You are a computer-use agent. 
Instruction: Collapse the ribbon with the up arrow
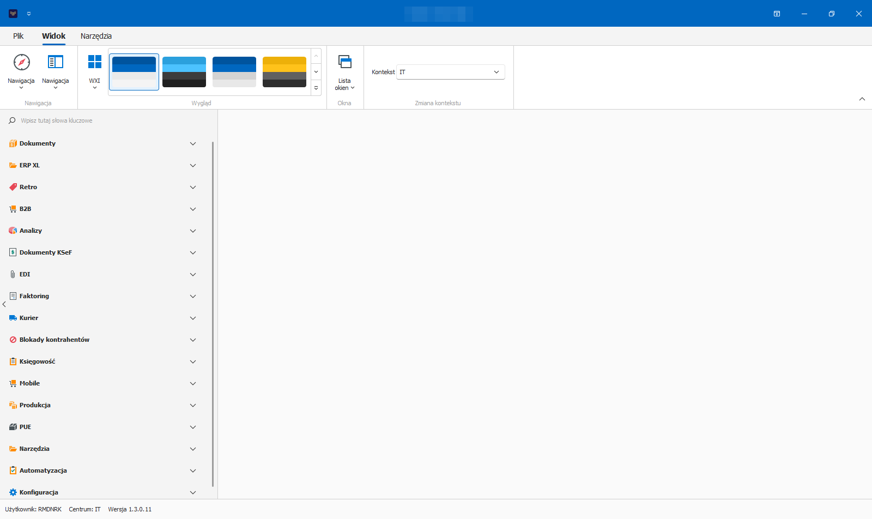862,99
